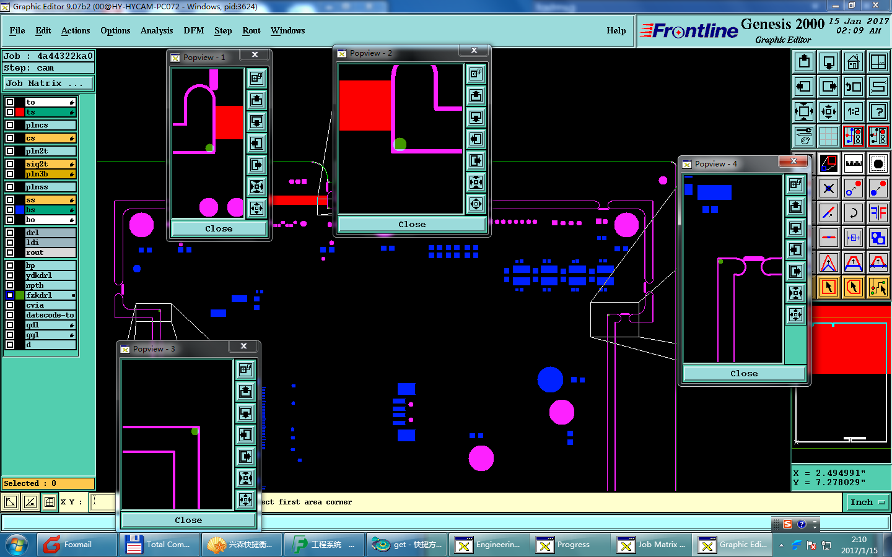The image size is (892, 557).
Task: Click the question mark help icon
Action: [x=878, y=111]
